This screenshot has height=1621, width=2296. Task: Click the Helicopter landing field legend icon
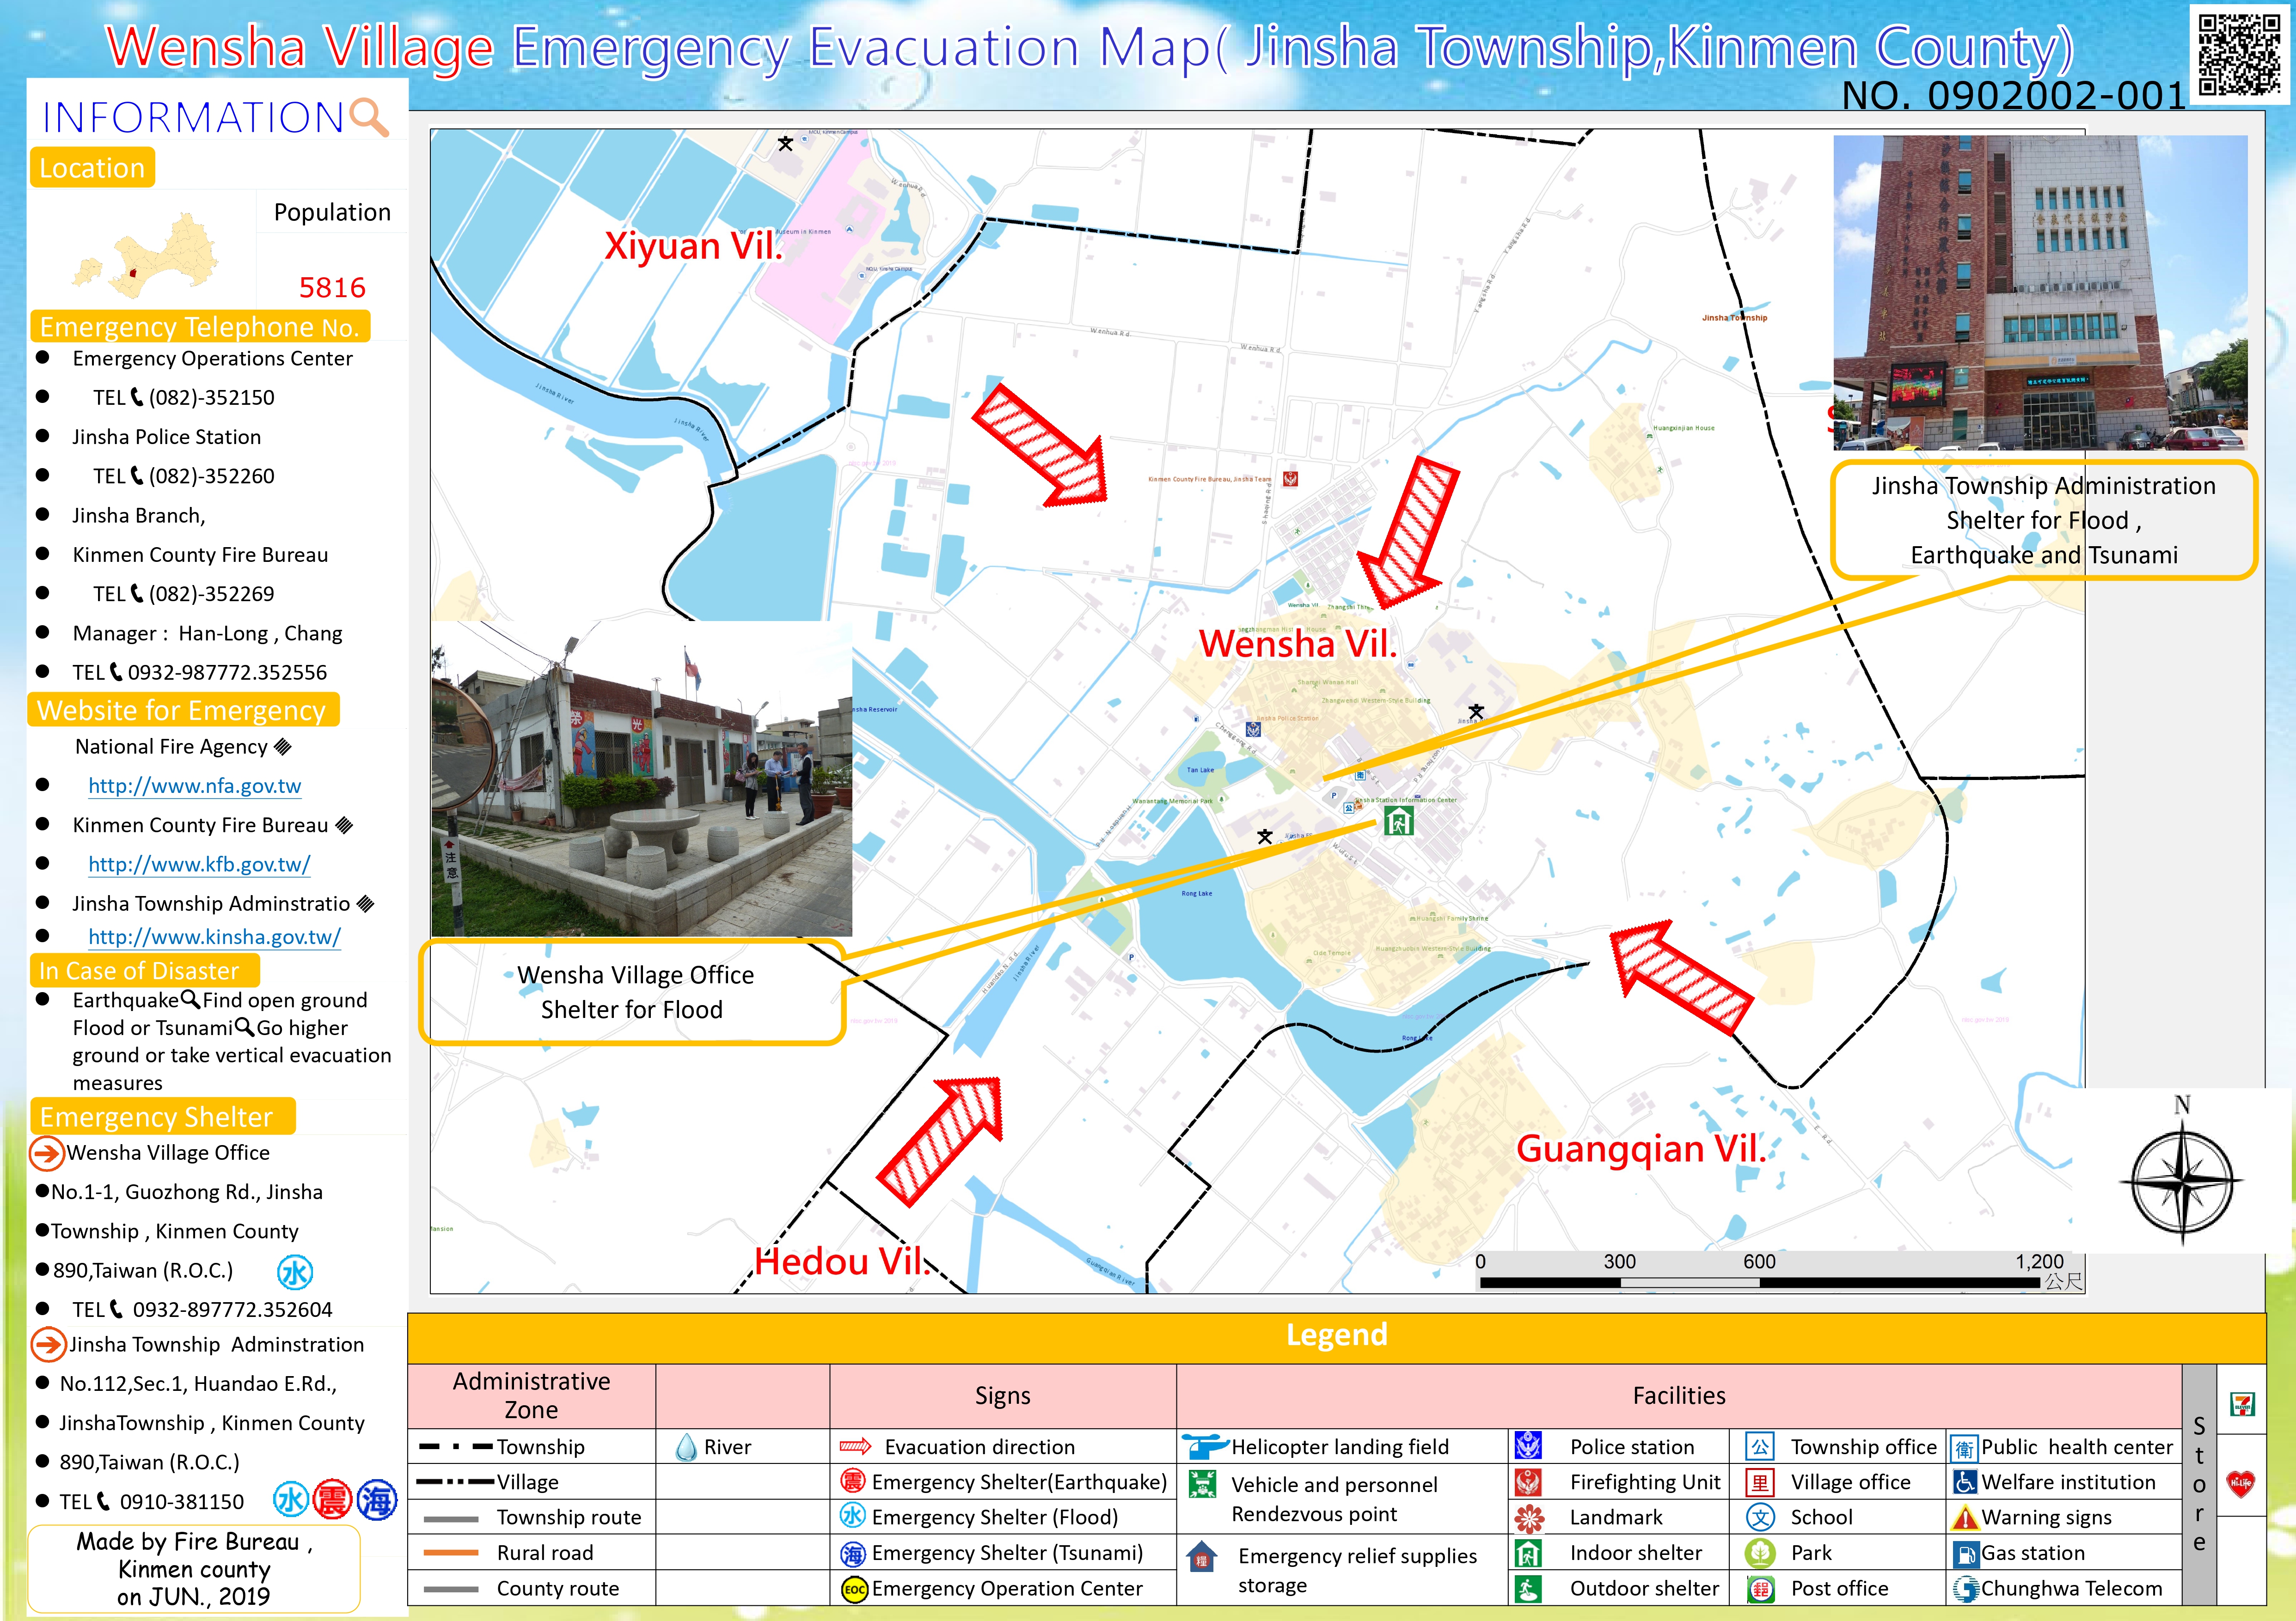pos(1204,1446)
